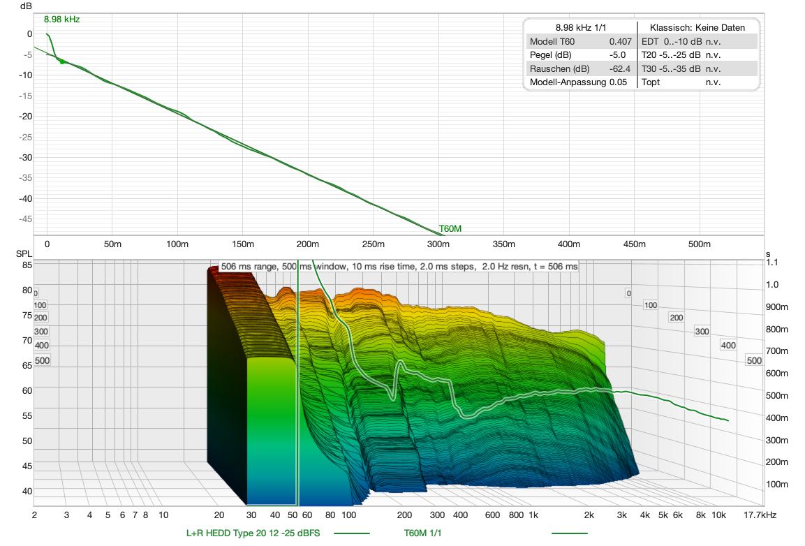This screenshot has height=546, width=805.
Task: Click the left-side 500 waterfall time label
Action: (x=42, y=360)
